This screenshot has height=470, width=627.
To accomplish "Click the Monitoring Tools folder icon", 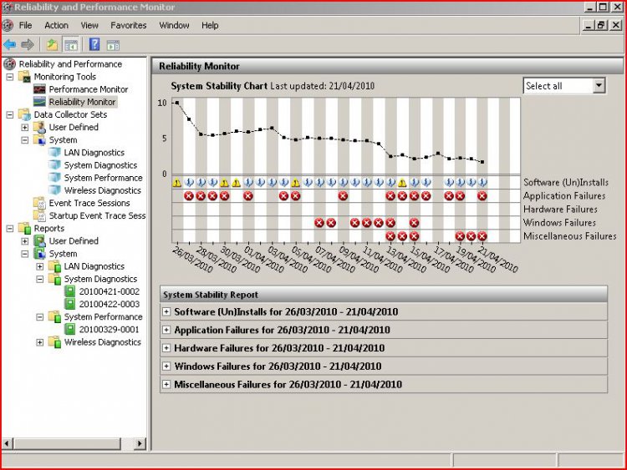I will point(24,76).
